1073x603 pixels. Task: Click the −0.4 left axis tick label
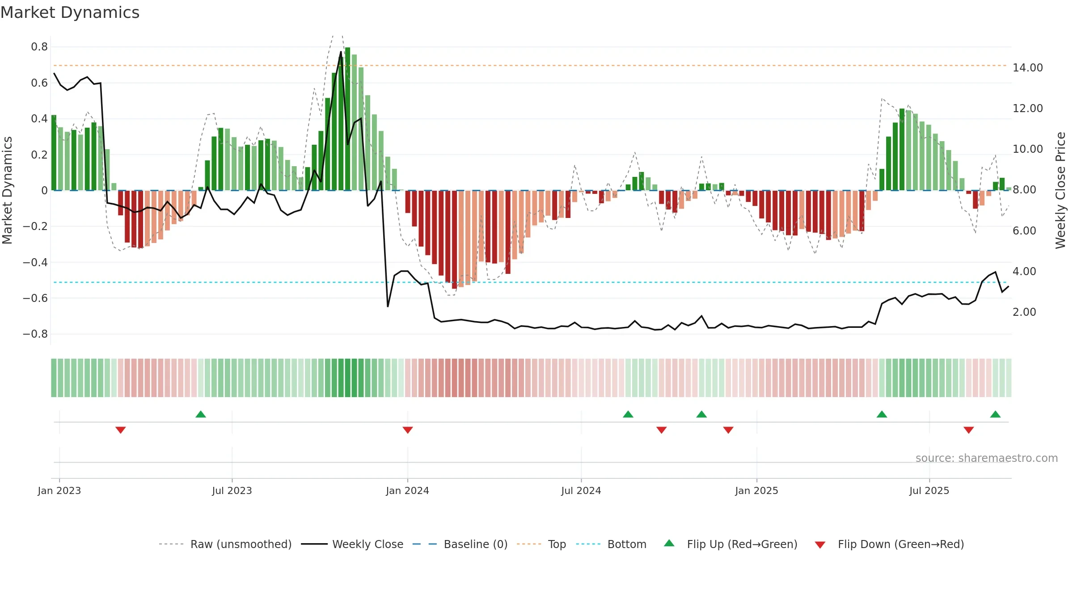click(35, 262)
